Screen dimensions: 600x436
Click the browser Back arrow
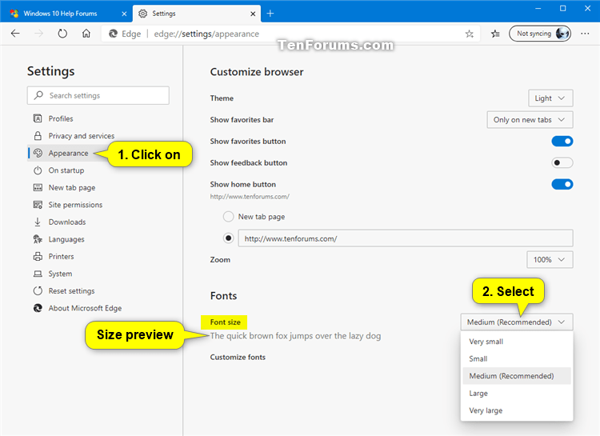(15, 34)
